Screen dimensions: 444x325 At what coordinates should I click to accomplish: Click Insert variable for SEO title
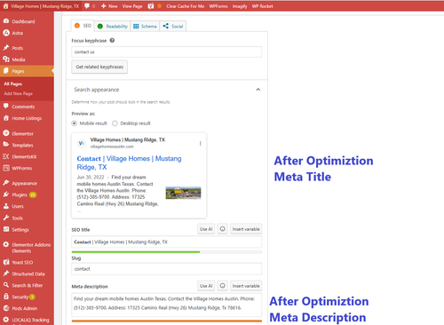[x=246, y=229]
